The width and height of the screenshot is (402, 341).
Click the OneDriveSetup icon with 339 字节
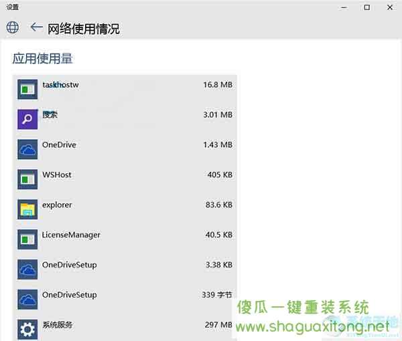(27, 300)
